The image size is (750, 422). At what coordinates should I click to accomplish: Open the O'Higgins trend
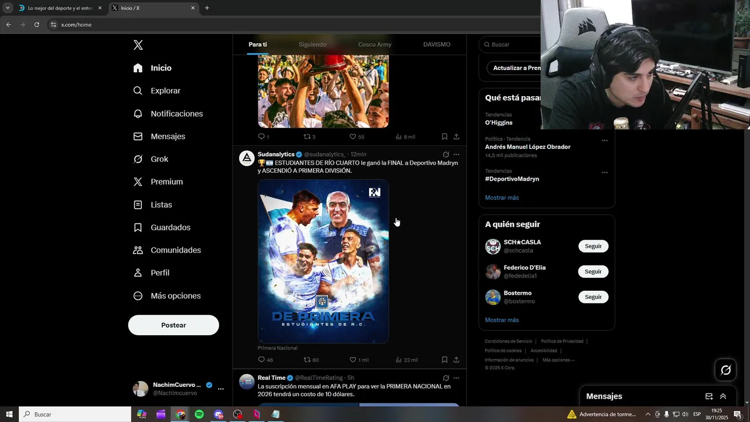(x=499, y=122)
